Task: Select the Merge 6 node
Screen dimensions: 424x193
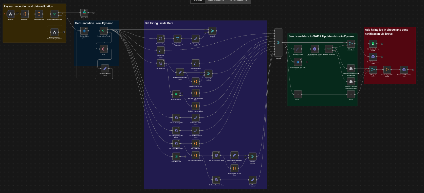Action: pyautogui.click(x=351, y=44)
